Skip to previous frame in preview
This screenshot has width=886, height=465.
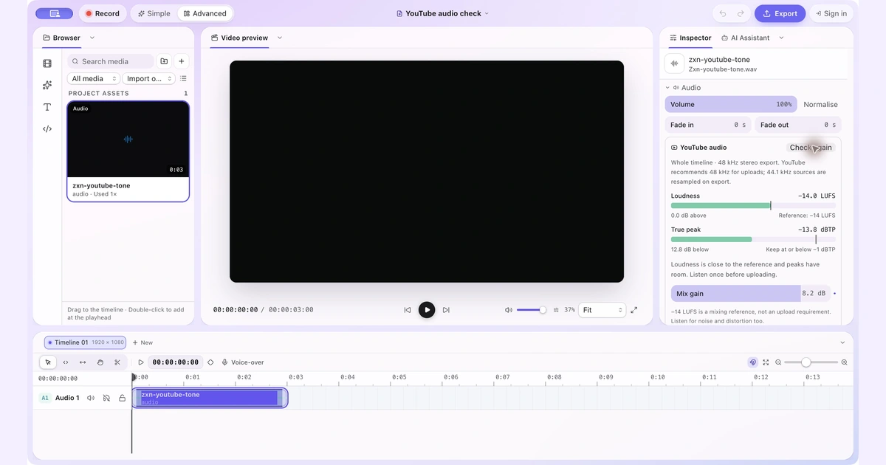pyautogui.click(x=408, y=310)
